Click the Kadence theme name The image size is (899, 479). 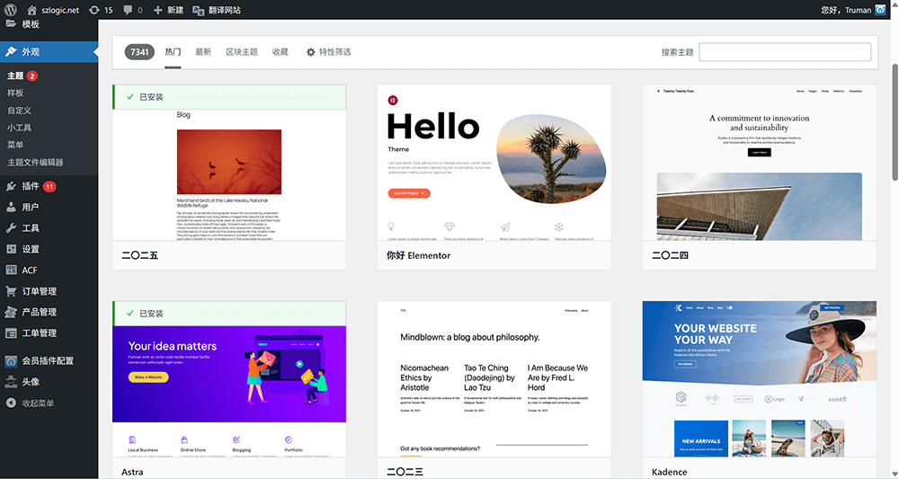tap(670, 472)
